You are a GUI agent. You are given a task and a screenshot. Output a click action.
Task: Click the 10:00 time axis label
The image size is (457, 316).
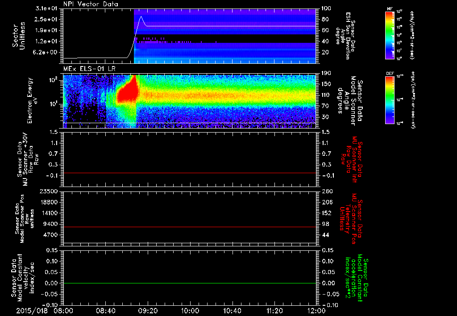coord(190,311)
